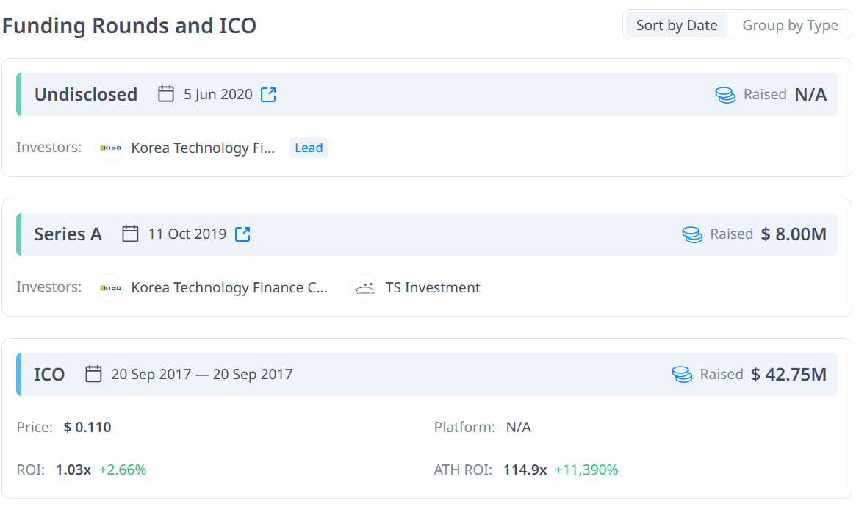Click the coins icon next to $ 8.00M
856x507 pixels.
(692, 234)
